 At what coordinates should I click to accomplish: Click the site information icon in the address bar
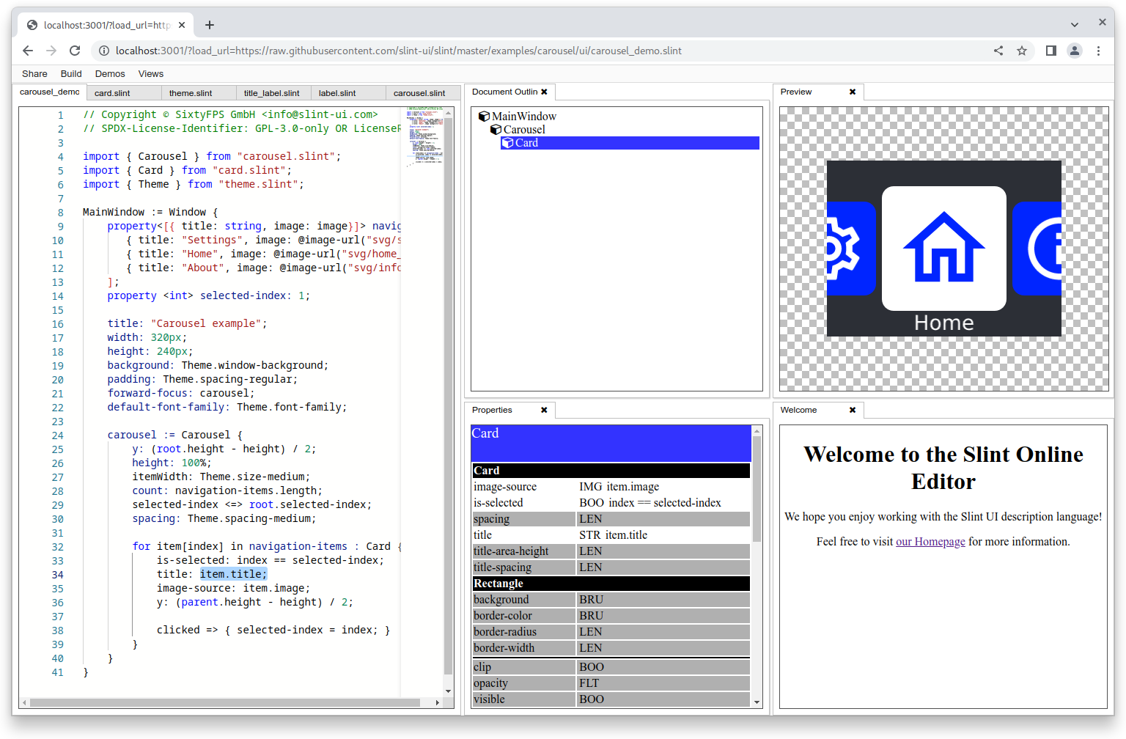pyautogui.click(x=103, y=51)
